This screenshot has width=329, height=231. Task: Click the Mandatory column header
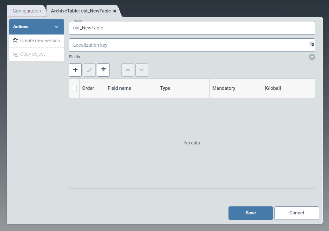(224, 88)
